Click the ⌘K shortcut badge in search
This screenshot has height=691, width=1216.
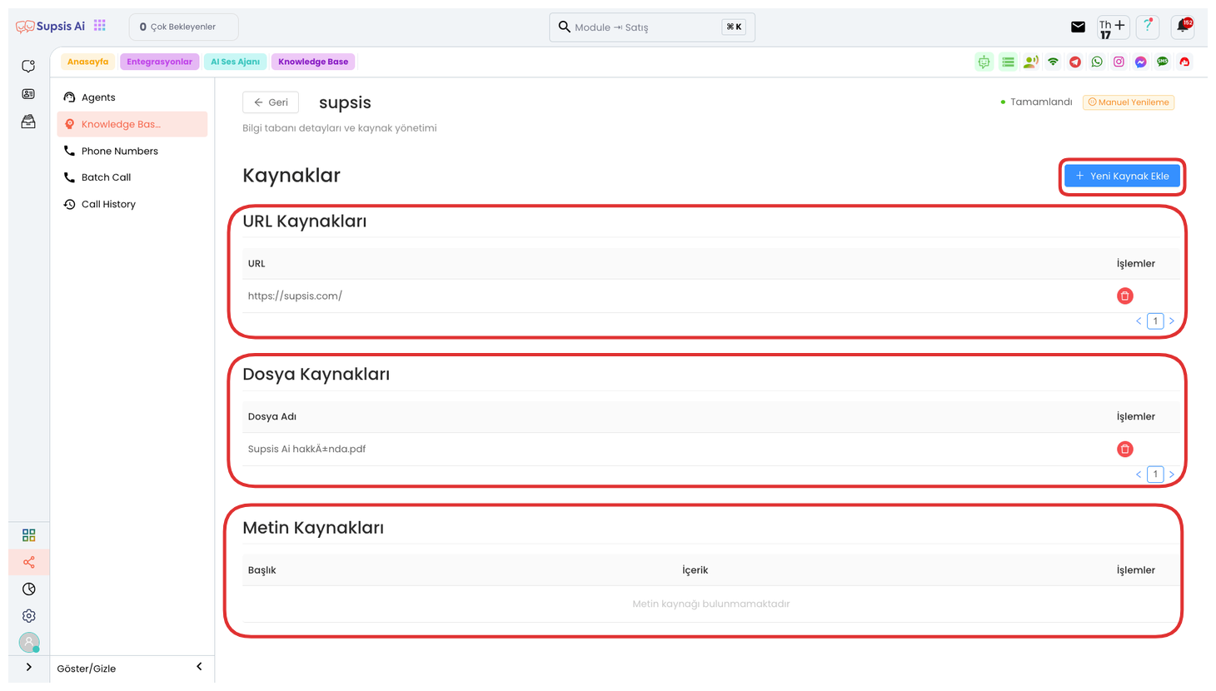(x=734, y=27)
